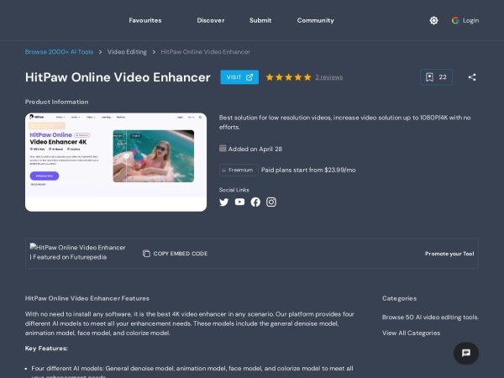
Task: Click Browse 2000+ AI Tools breadcrumb
Action: (x=59, y=52)
